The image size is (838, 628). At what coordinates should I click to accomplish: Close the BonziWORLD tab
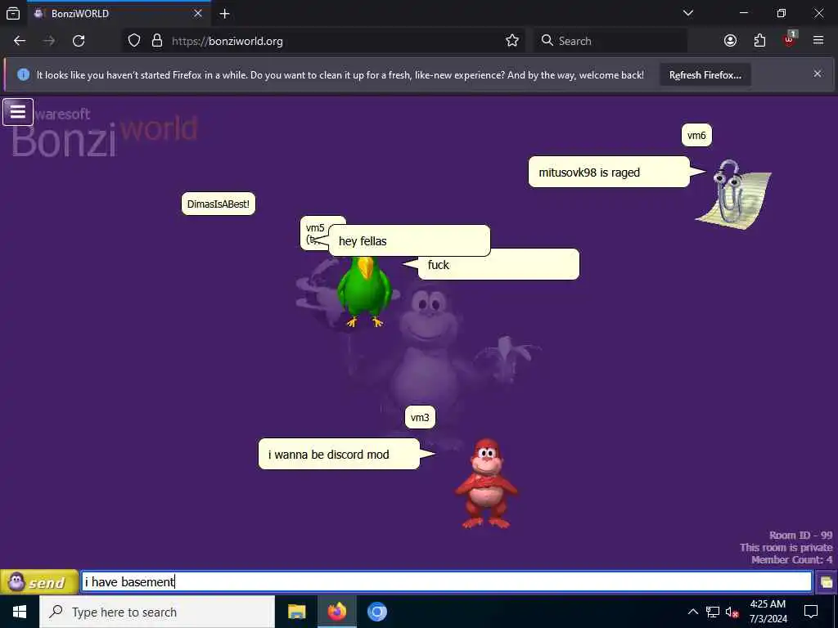(198, 13)
